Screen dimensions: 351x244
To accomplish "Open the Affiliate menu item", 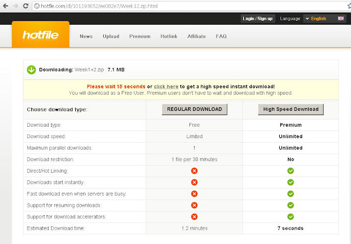I will tap(196, 36).
